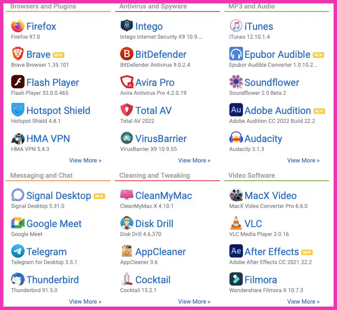Click the Filmora icon
The image size is (337, 310).
coord(236,279)
